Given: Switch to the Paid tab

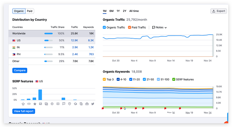Looking at the screenshot, I should 29,11.
